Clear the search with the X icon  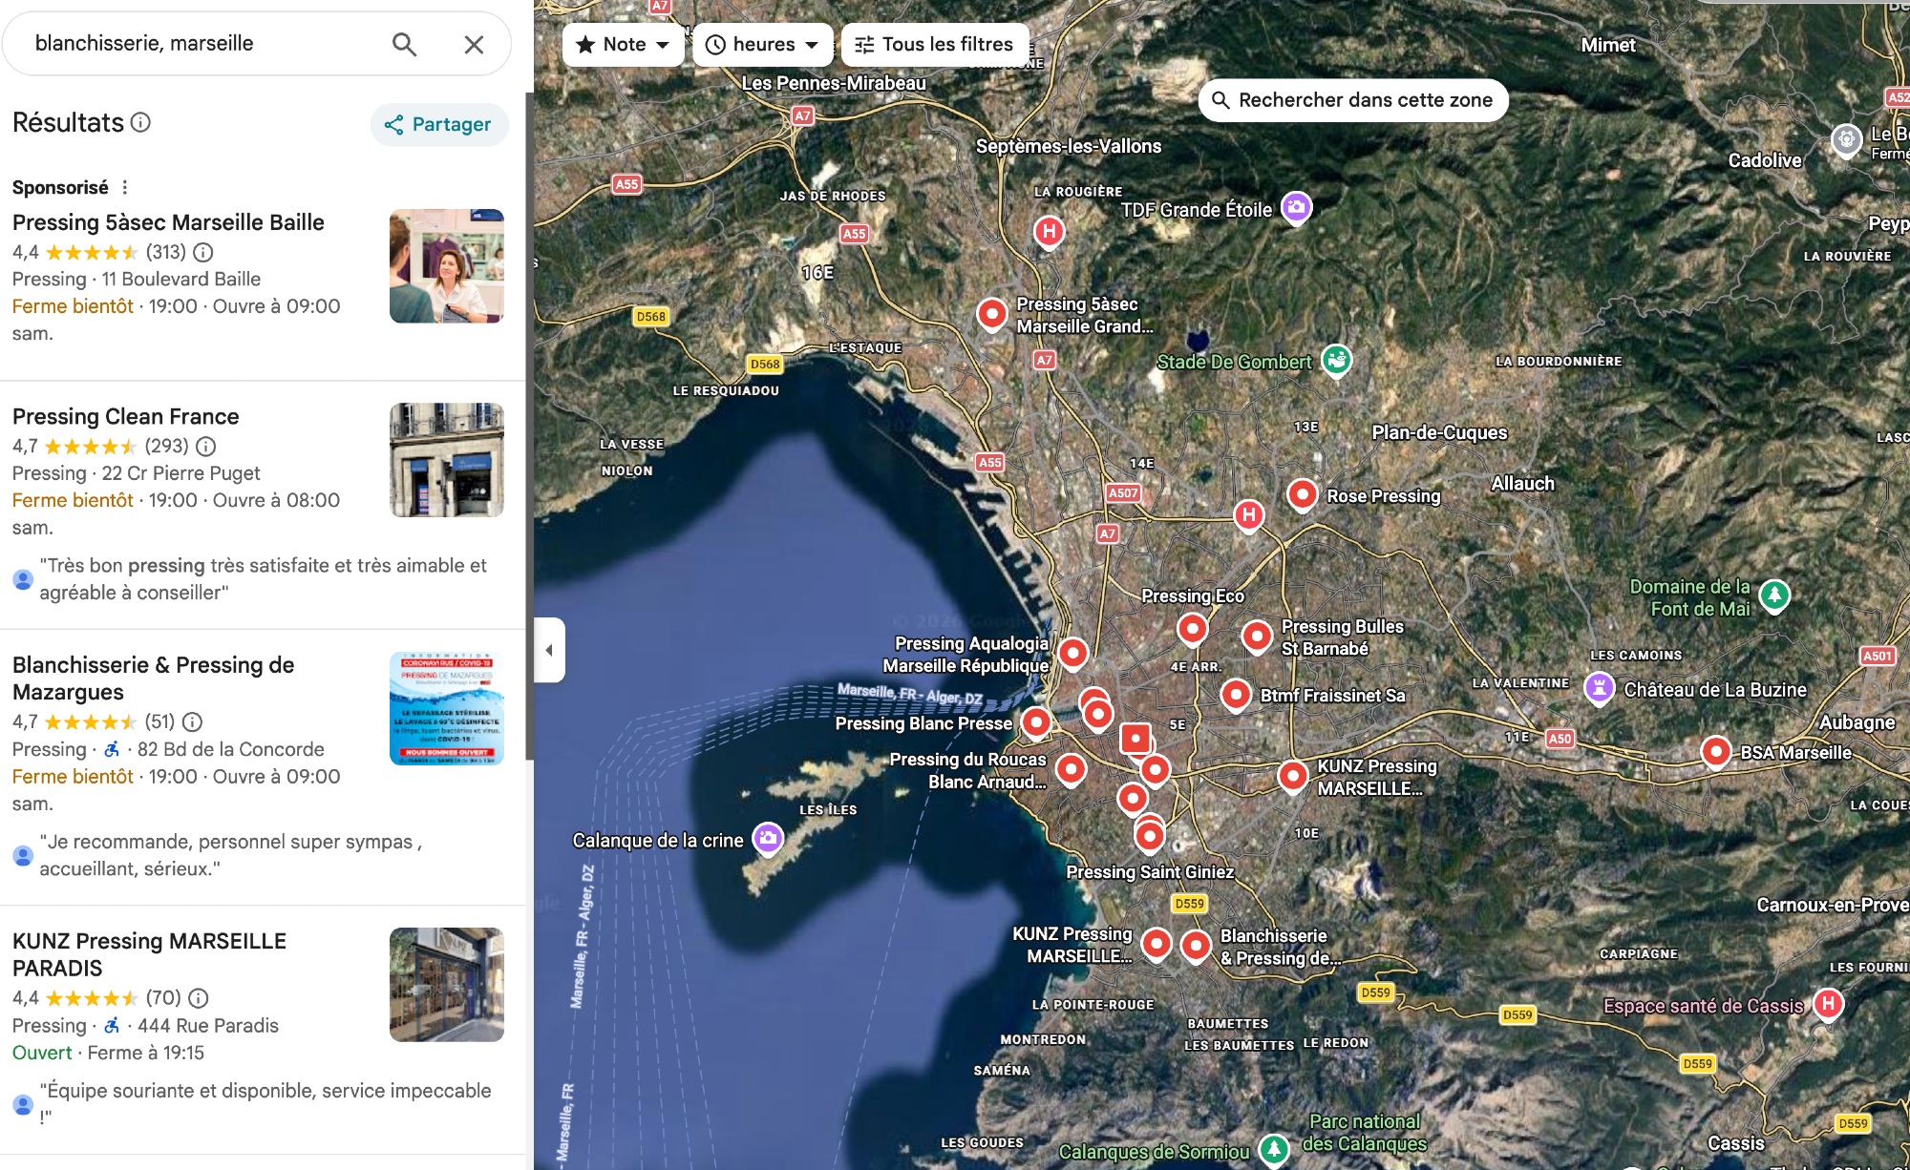(474, 44)
